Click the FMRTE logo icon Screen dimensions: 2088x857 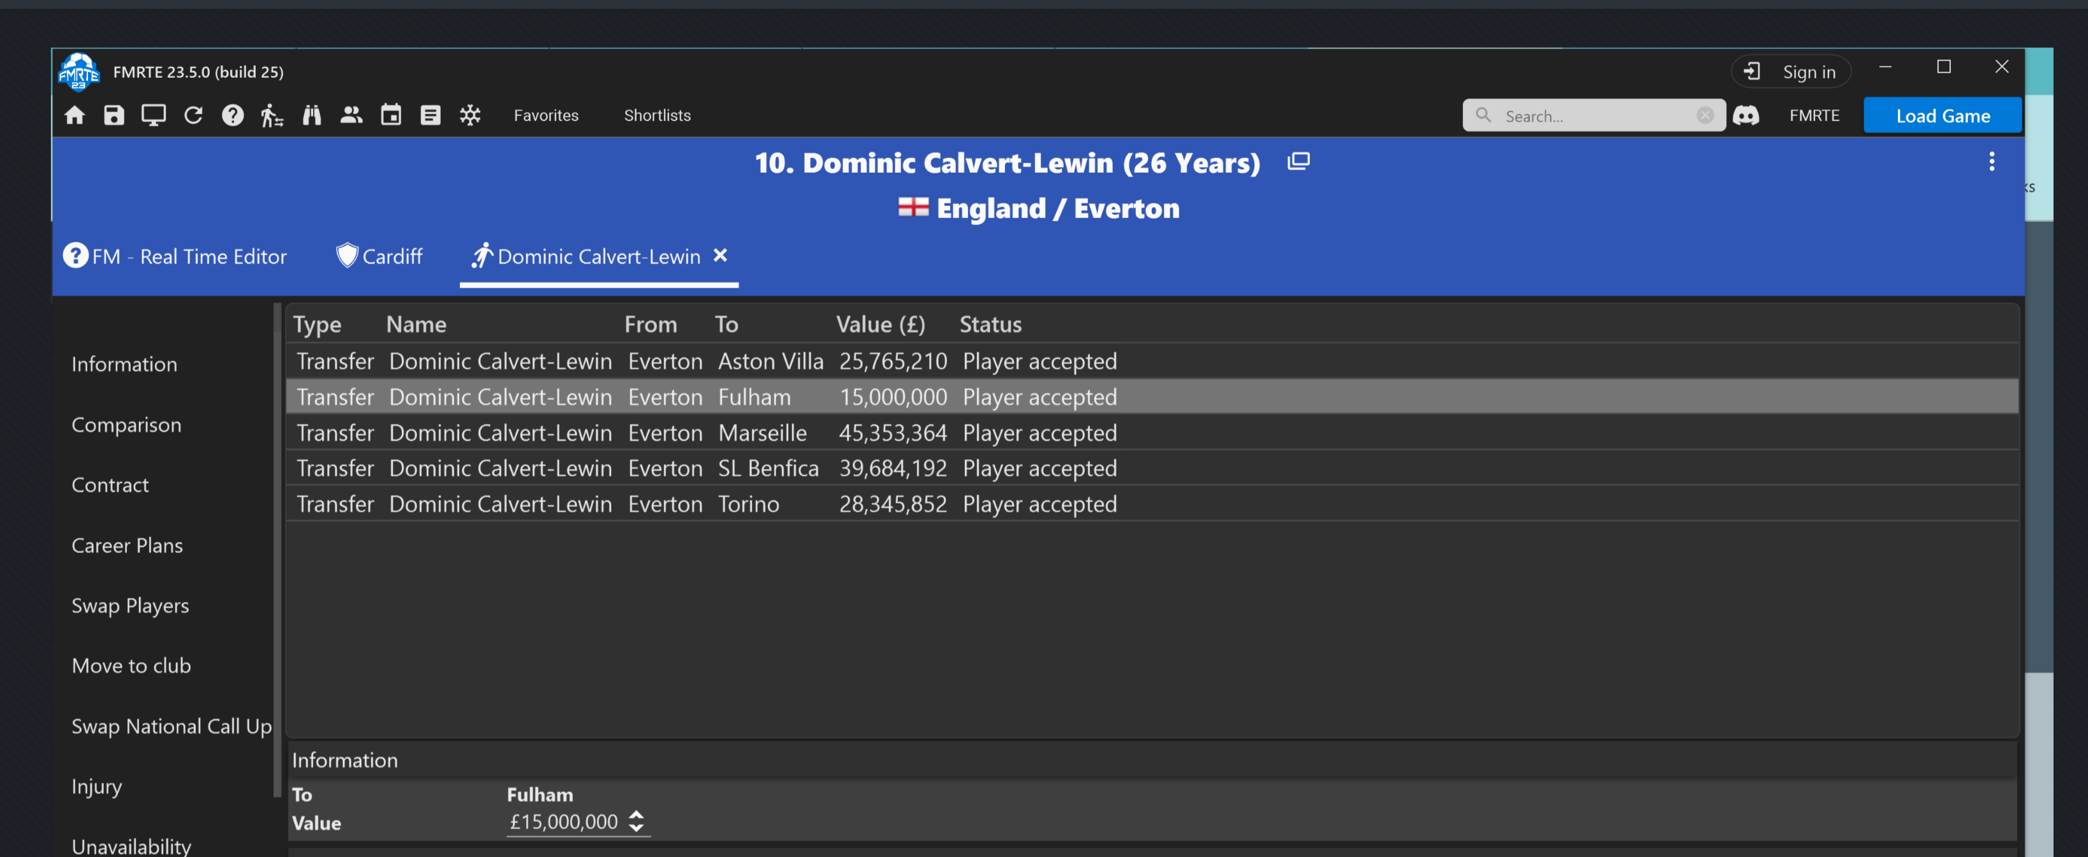click(78, 71)
